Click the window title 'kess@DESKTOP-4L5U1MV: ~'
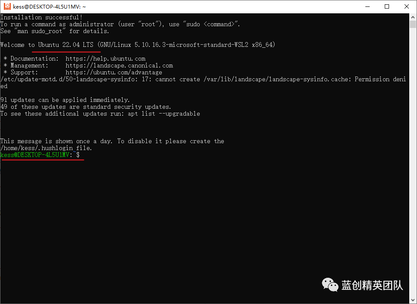Viewport: 417px width, 304px height. 49,6
